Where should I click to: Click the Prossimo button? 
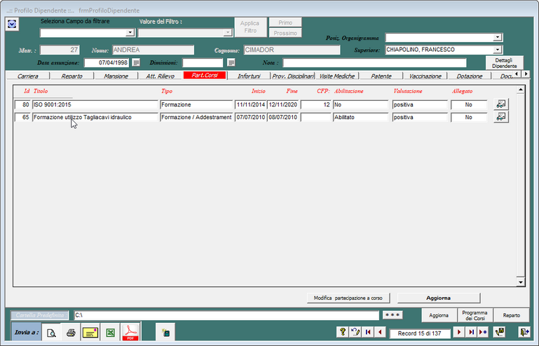(285, 33)
